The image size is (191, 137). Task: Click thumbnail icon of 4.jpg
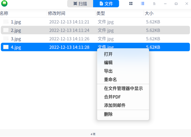[6, 47]
